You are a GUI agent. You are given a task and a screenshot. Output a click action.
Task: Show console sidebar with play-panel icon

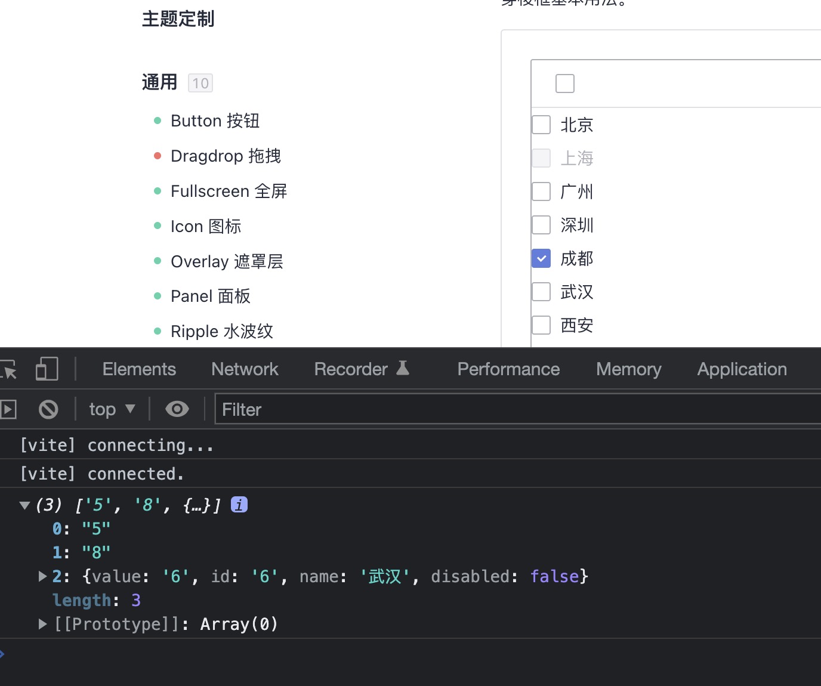click(x=8, y=409)
